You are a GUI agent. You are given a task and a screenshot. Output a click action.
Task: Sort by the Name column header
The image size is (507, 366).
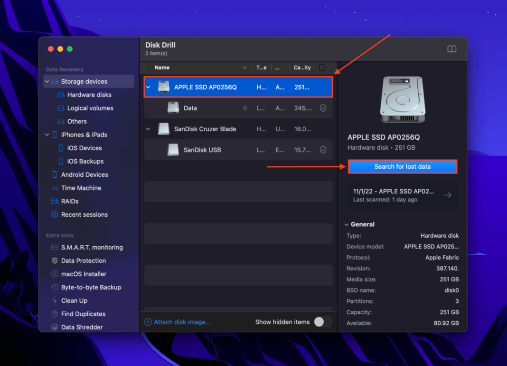pos(161,67)
